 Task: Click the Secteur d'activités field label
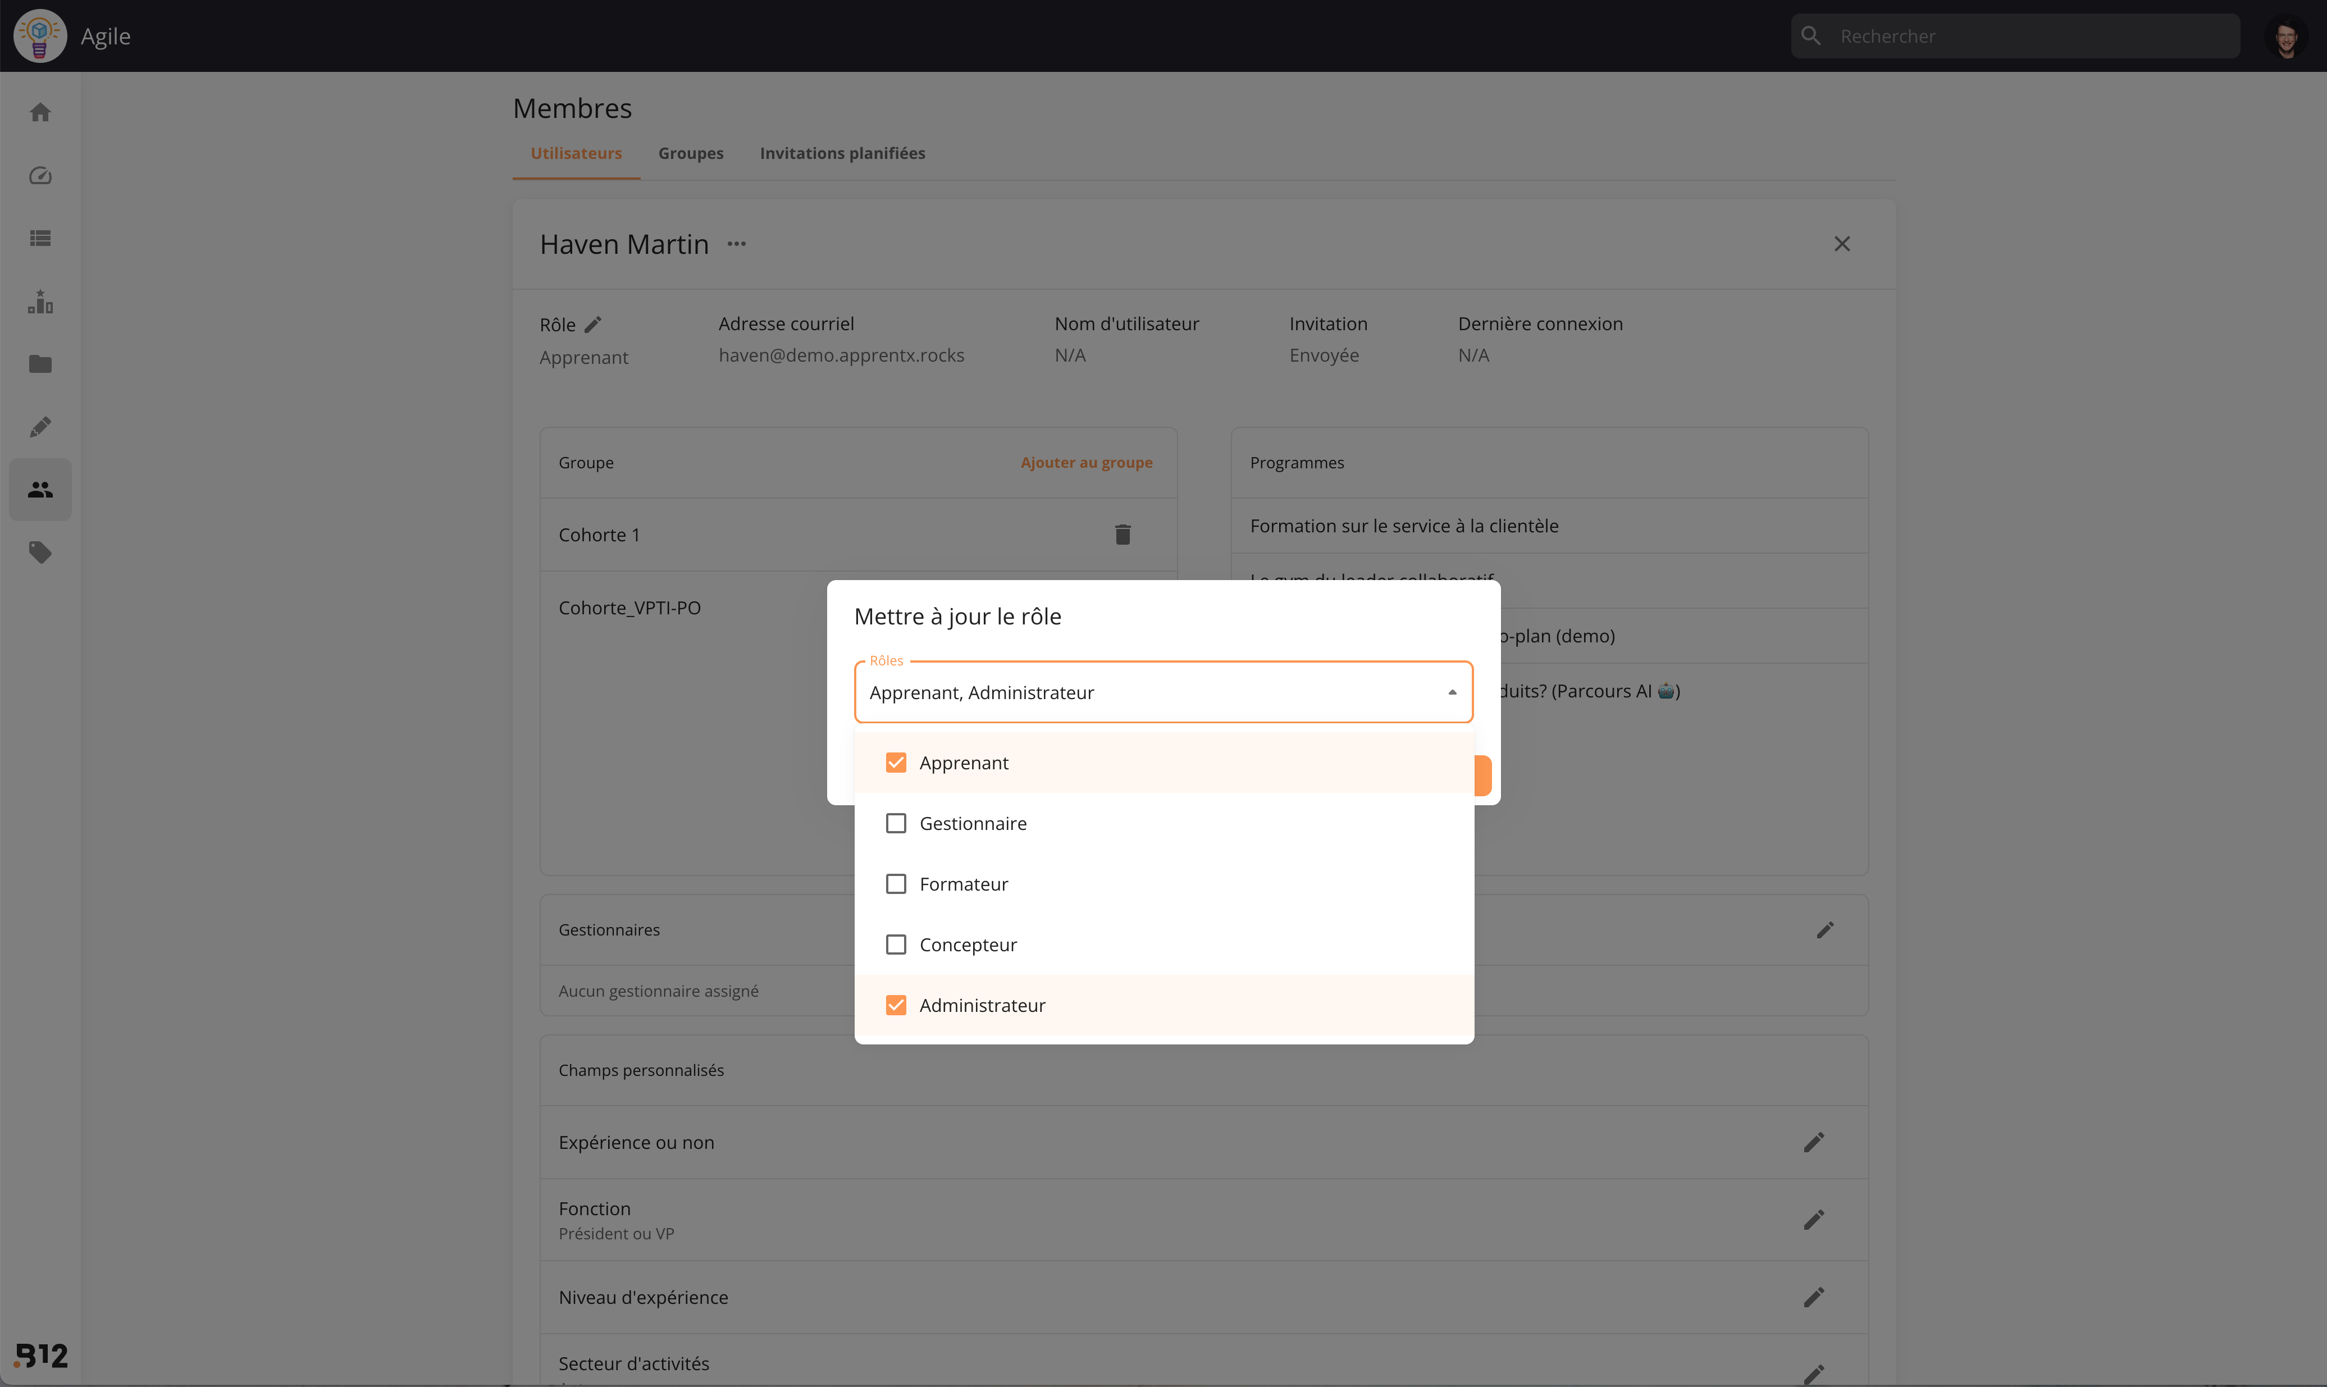633,1363
